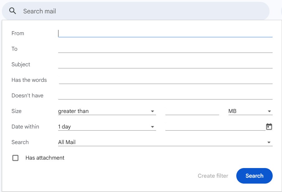Click the Date within date field

[x=215, y=127]
